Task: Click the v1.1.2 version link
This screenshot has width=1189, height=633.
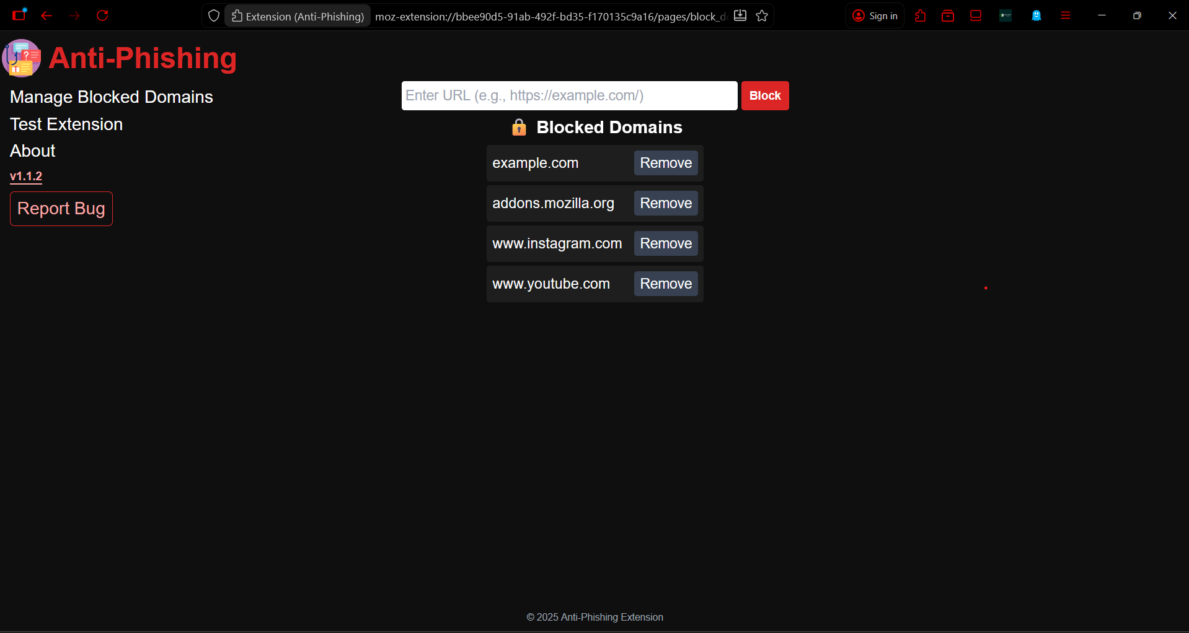Action: (26, 177)
